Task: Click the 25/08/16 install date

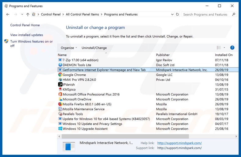Action: click(221, 129)
